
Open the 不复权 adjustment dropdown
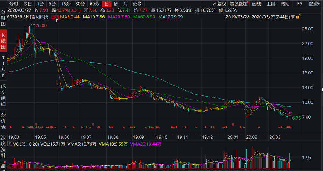(x=219, y=4)
